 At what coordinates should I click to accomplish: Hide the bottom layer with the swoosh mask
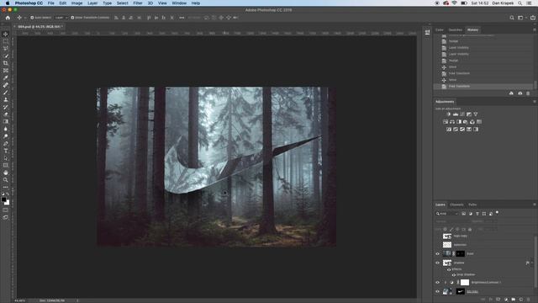[x=437, y=291]
